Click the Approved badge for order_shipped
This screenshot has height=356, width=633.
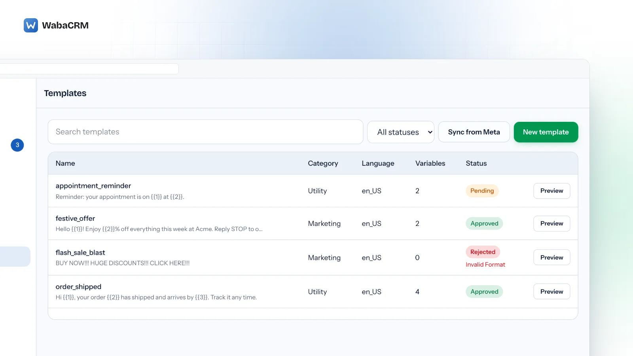point(484,292)
